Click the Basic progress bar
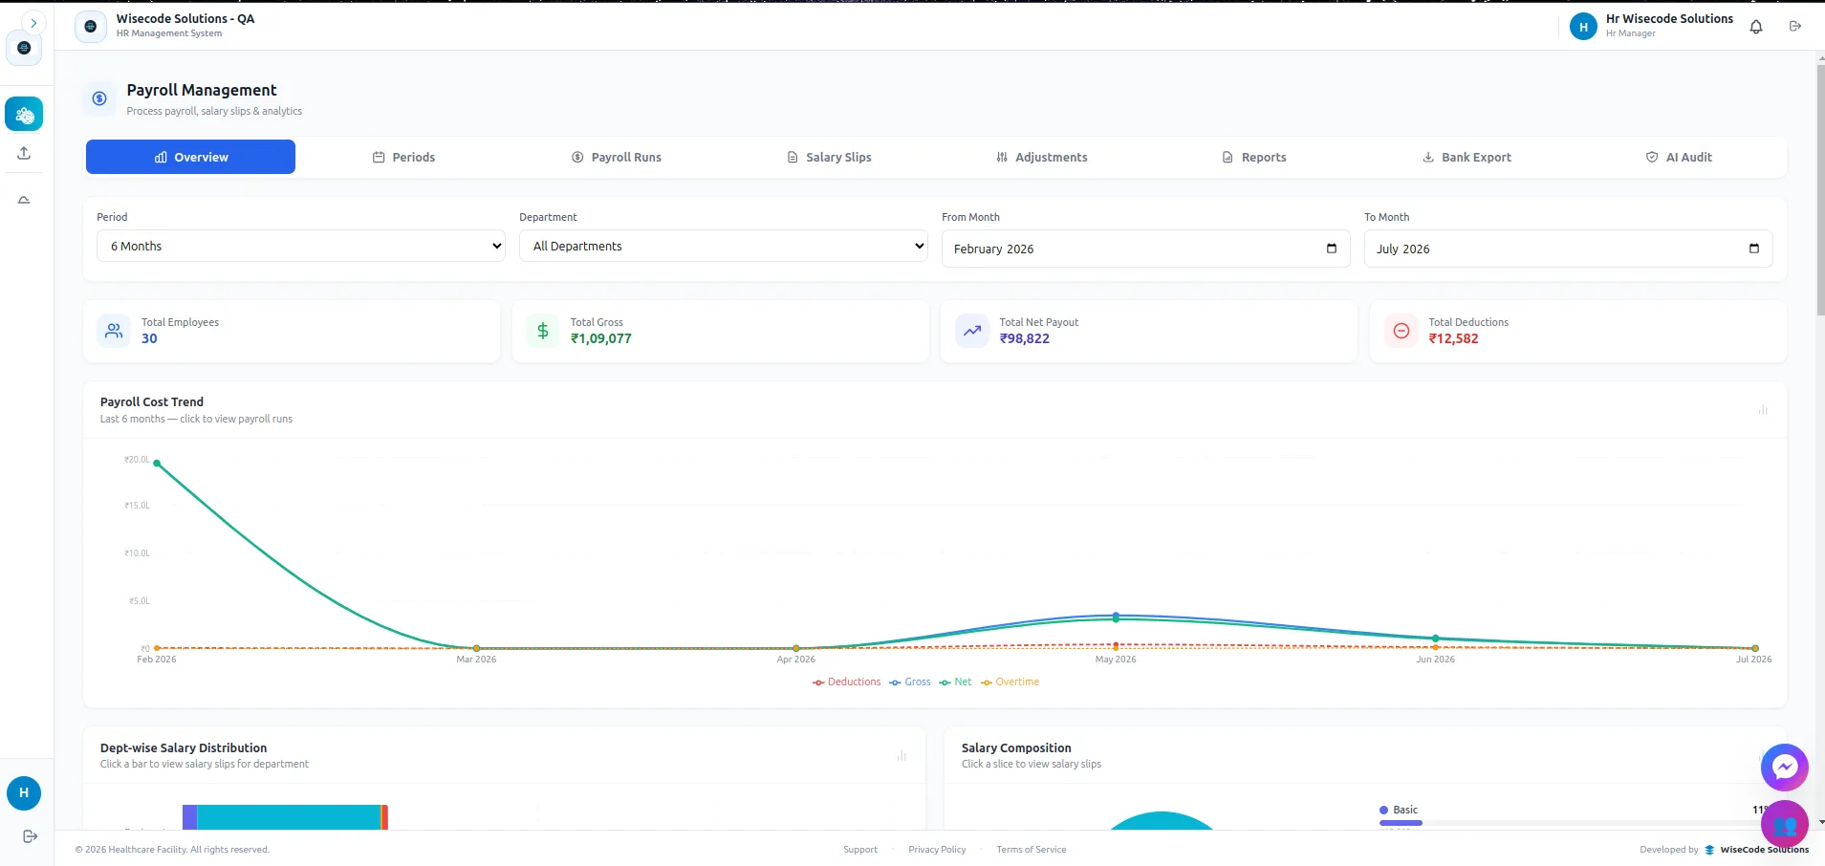The height and width of the screenshot is (866, 1825). coord(1401,823)
